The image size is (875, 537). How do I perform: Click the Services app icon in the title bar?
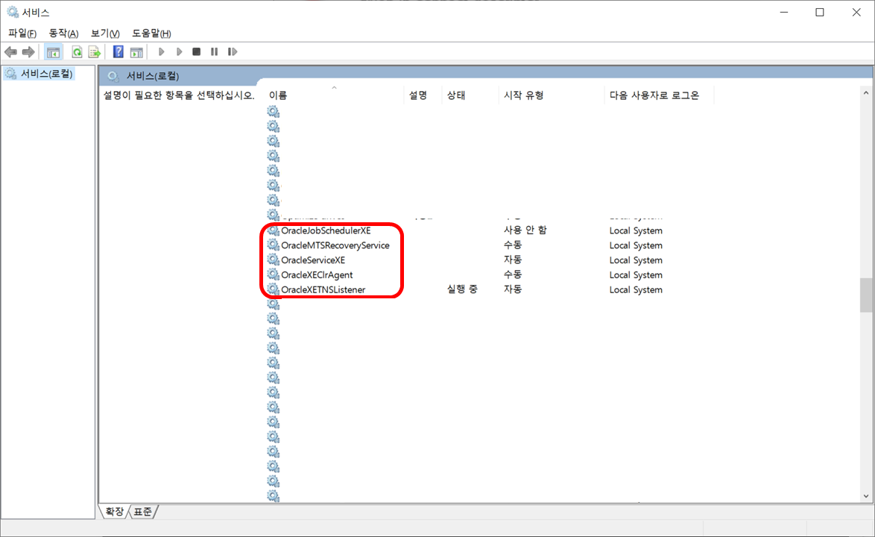point(12,12)
